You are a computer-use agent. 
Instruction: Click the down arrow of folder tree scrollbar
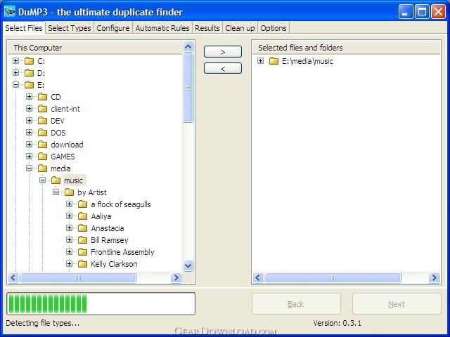[x=188, y=265]
